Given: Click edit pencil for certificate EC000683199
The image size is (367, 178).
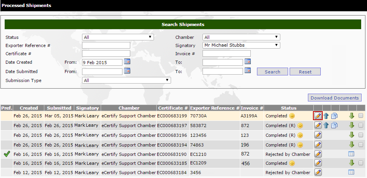Looking at the screenshot, I should coord(318,115).
